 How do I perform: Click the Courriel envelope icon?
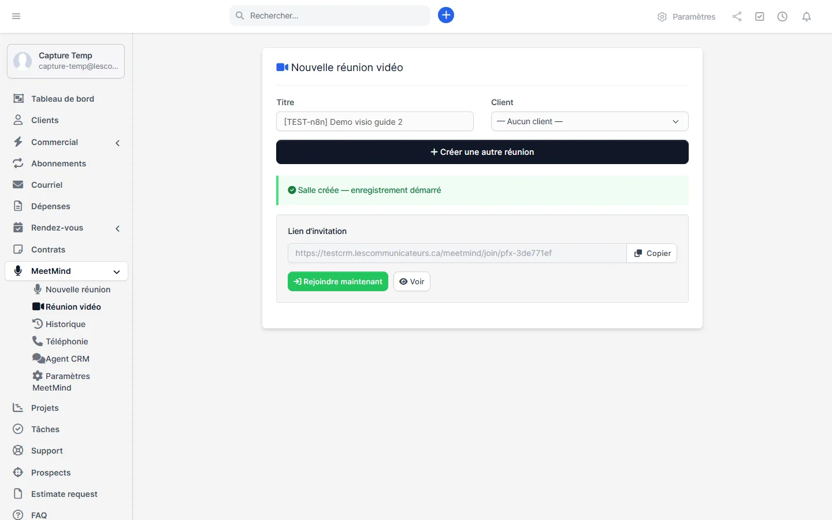coord(18,185)
